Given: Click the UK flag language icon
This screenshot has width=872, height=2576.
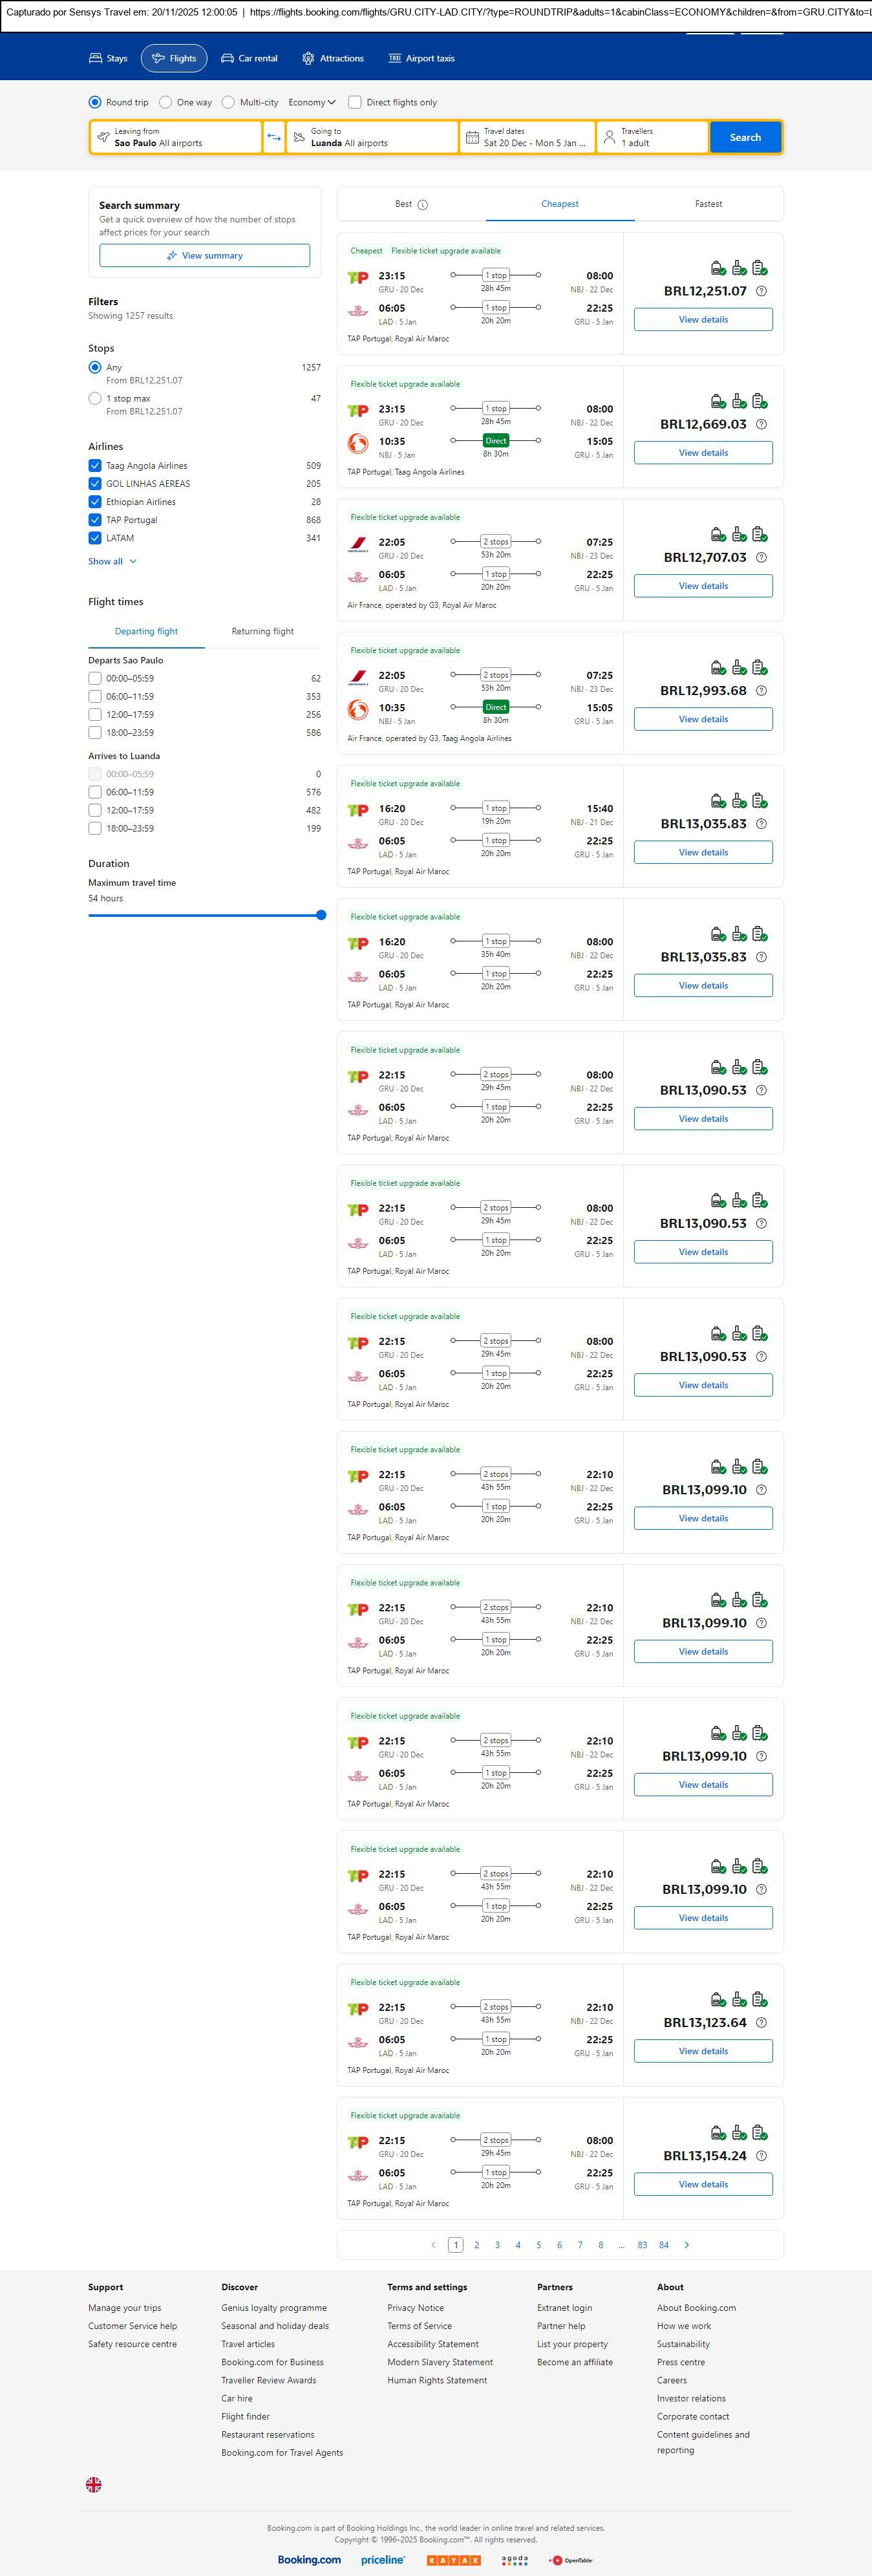Looking at the screenshot, I should [94, 2484].
